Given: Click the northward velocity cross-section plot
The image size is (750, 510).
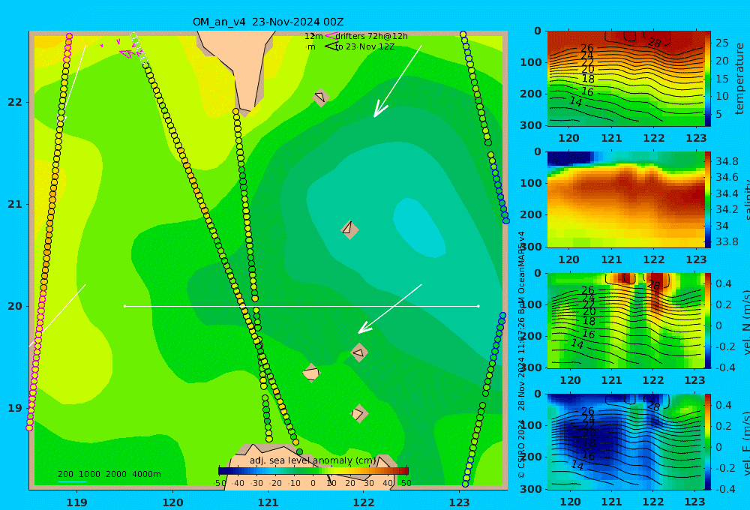Looking at the screenshot, I should tap(625, 320).
